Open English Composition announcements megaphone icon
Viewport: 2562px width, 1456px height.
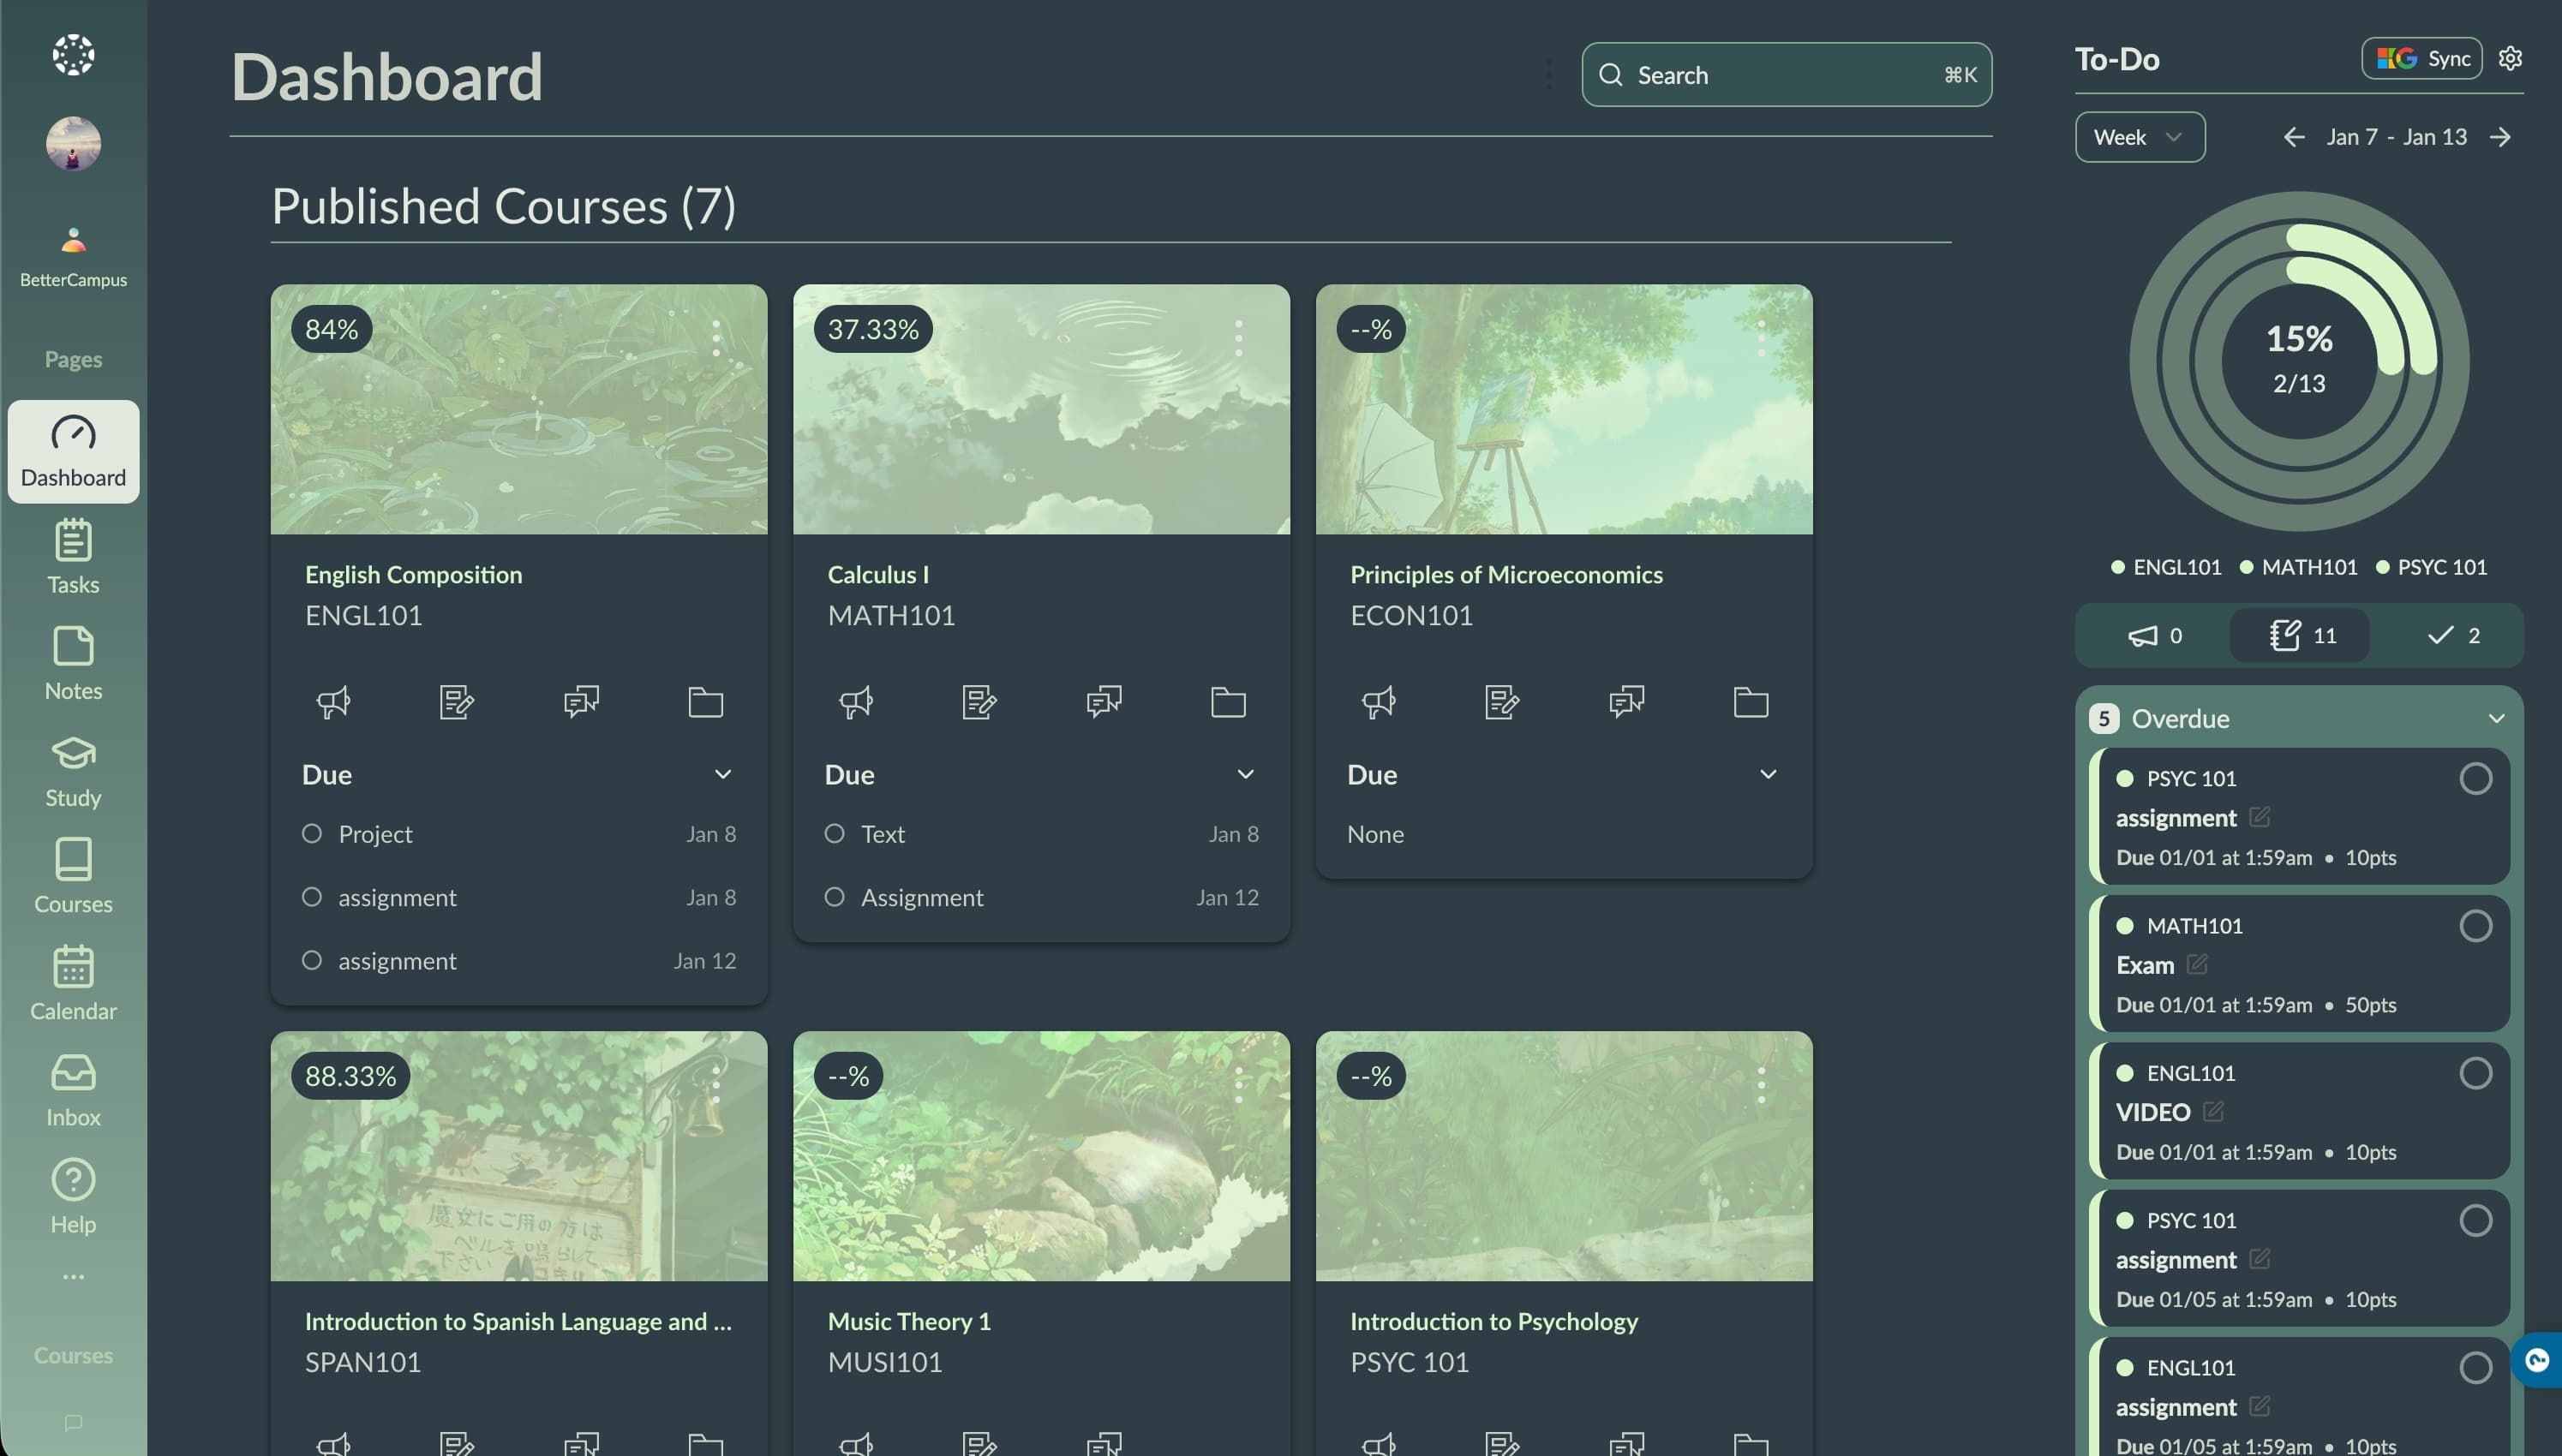point(333,702)
